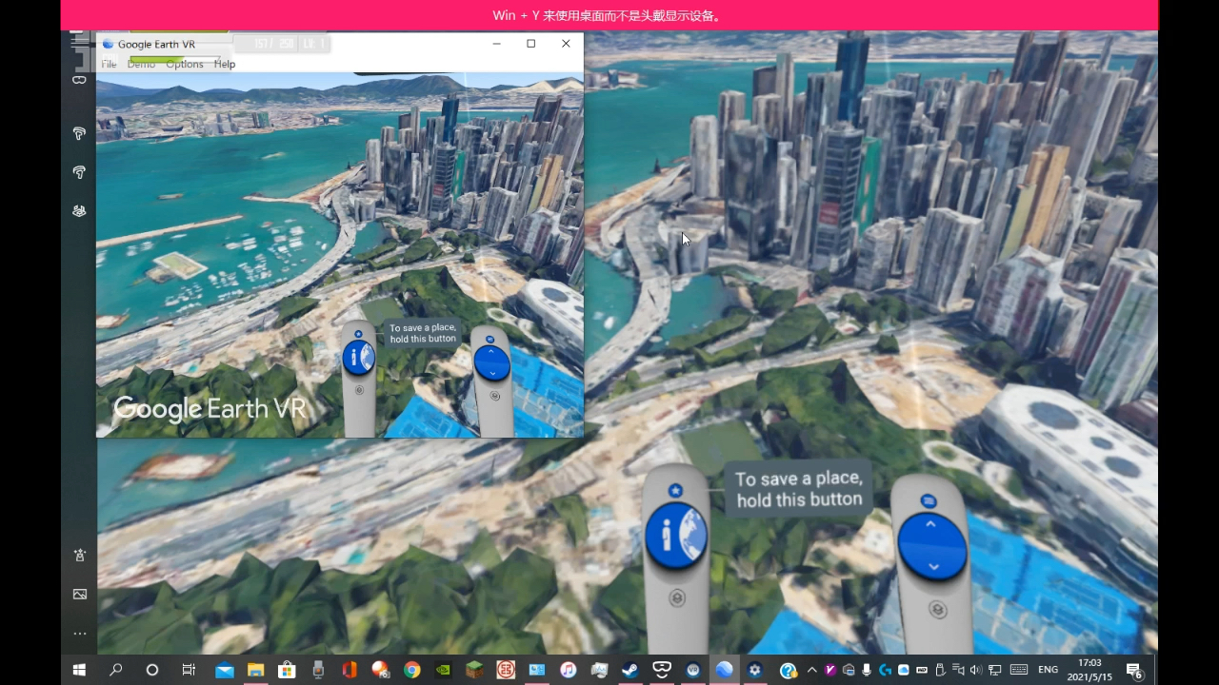Click the blue arrow pad on small-window right controller
The width and height of the screenshot is (1219, 685).
tap(491, 362)
